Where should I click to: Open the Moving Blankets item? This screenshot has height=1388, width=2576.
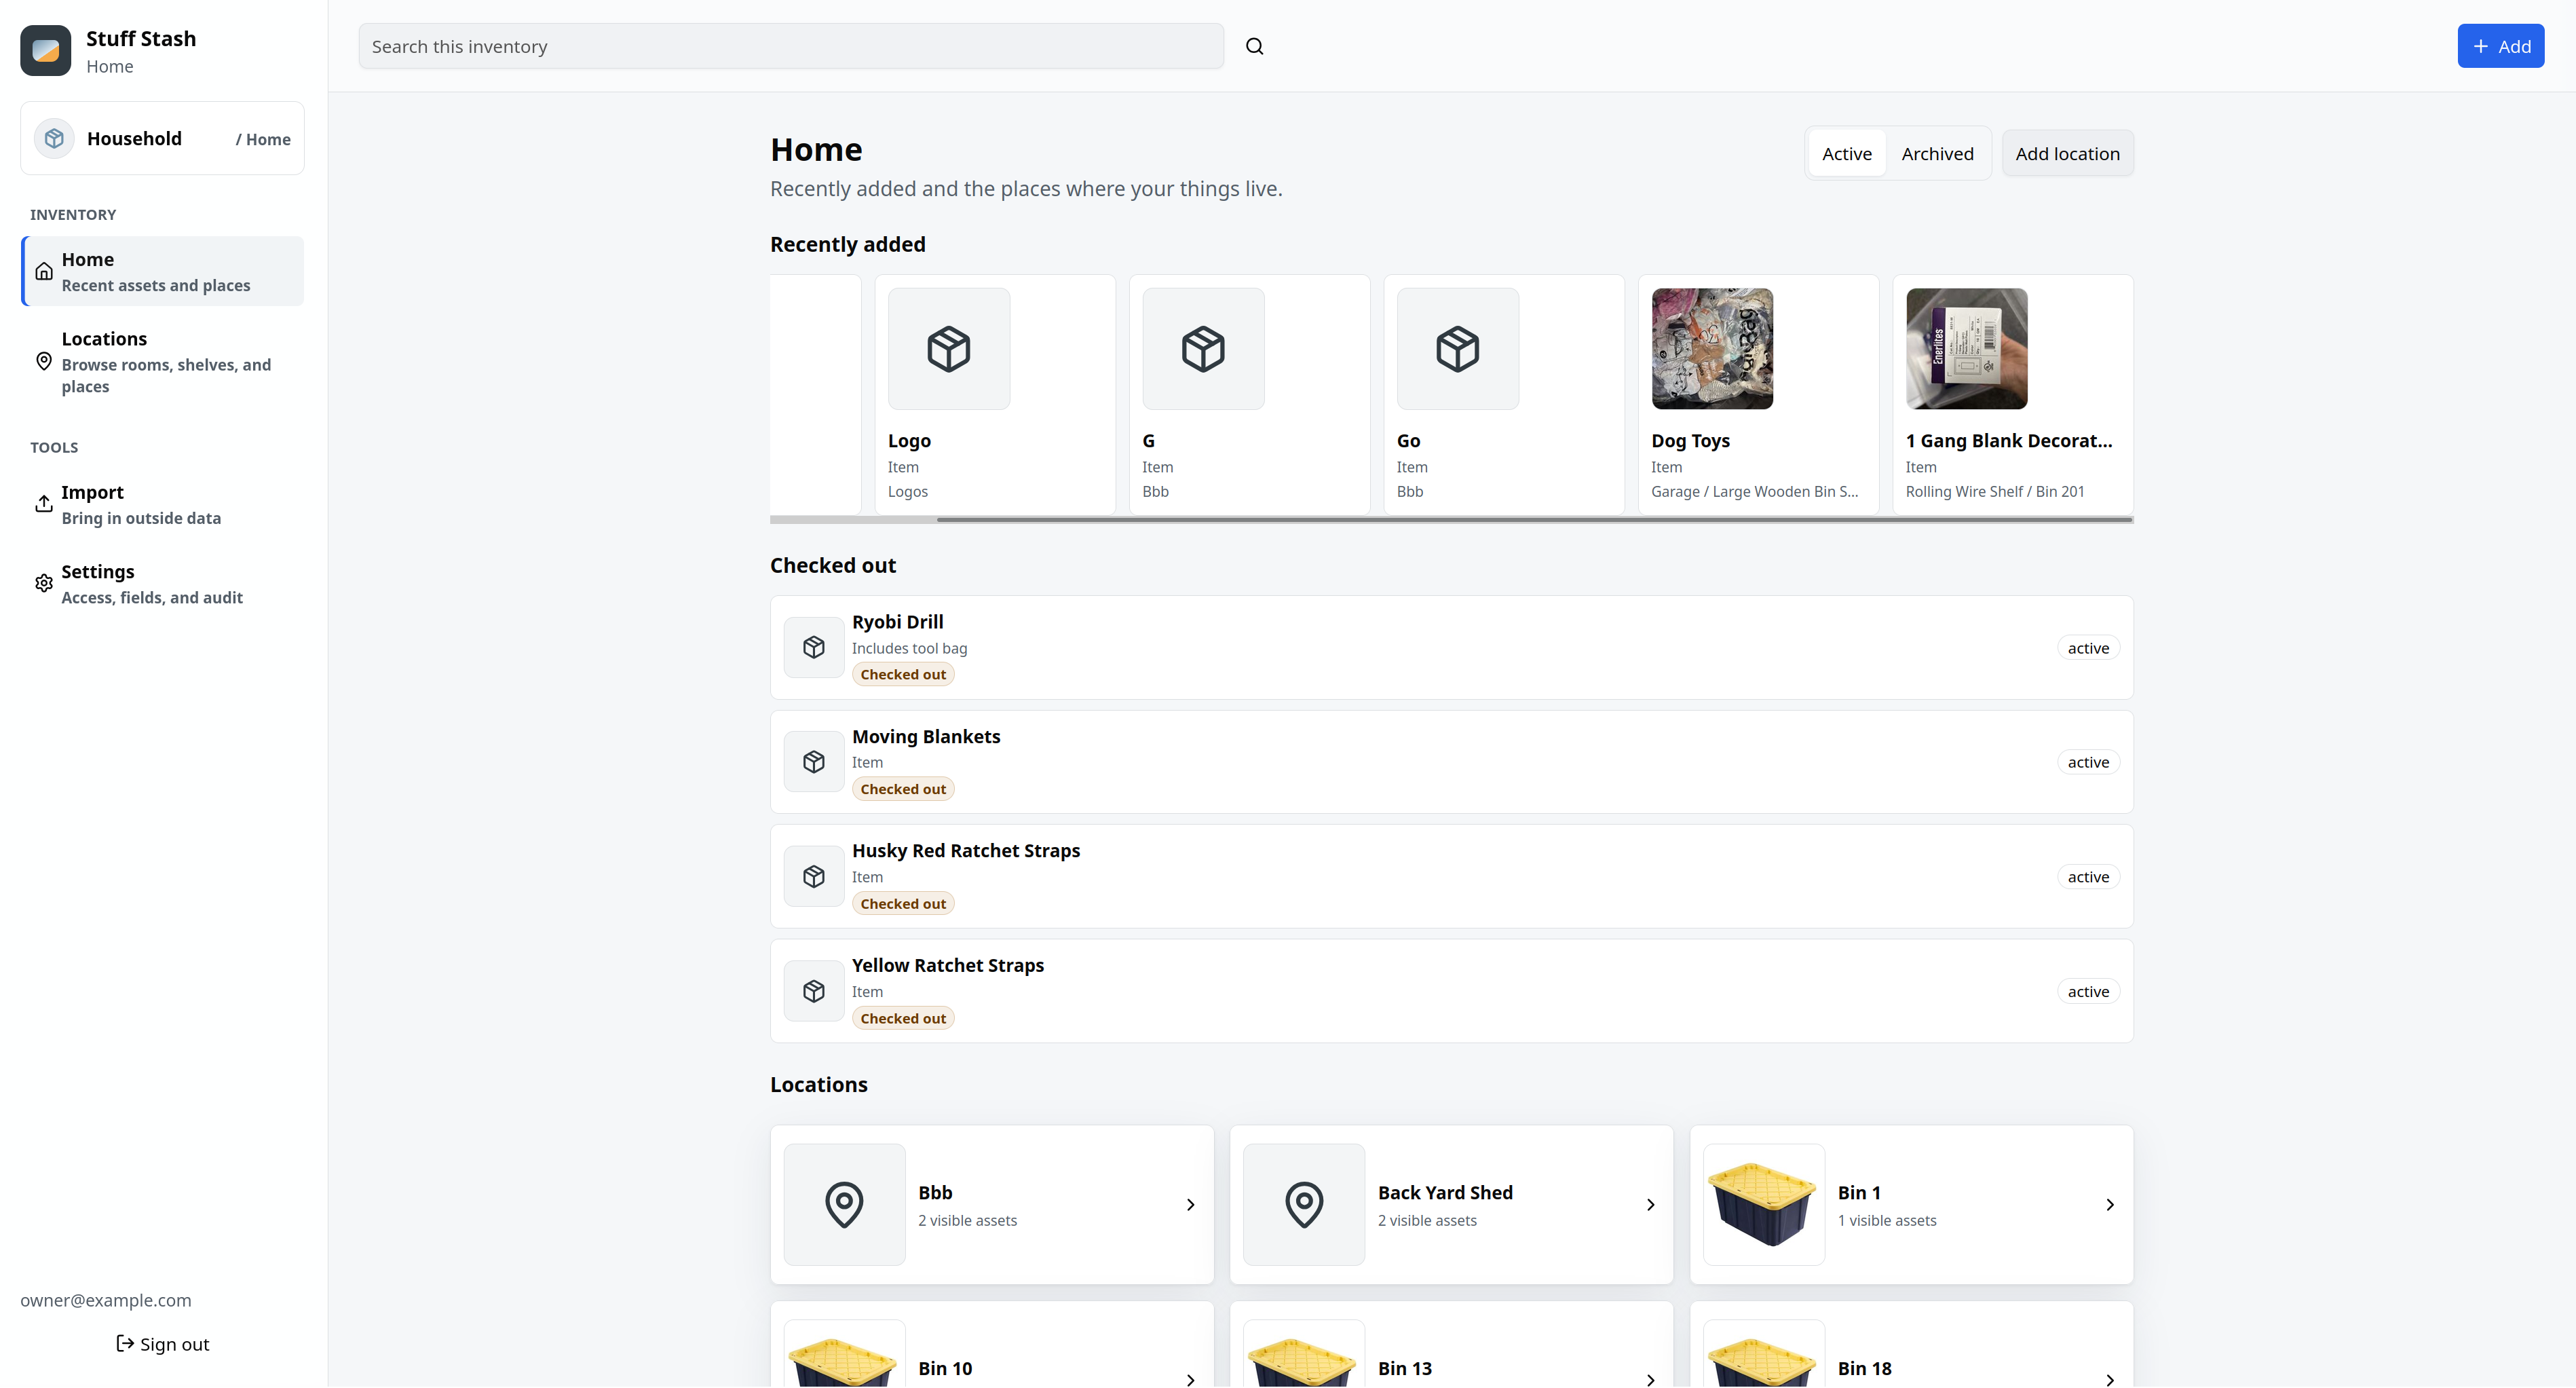1451,762
